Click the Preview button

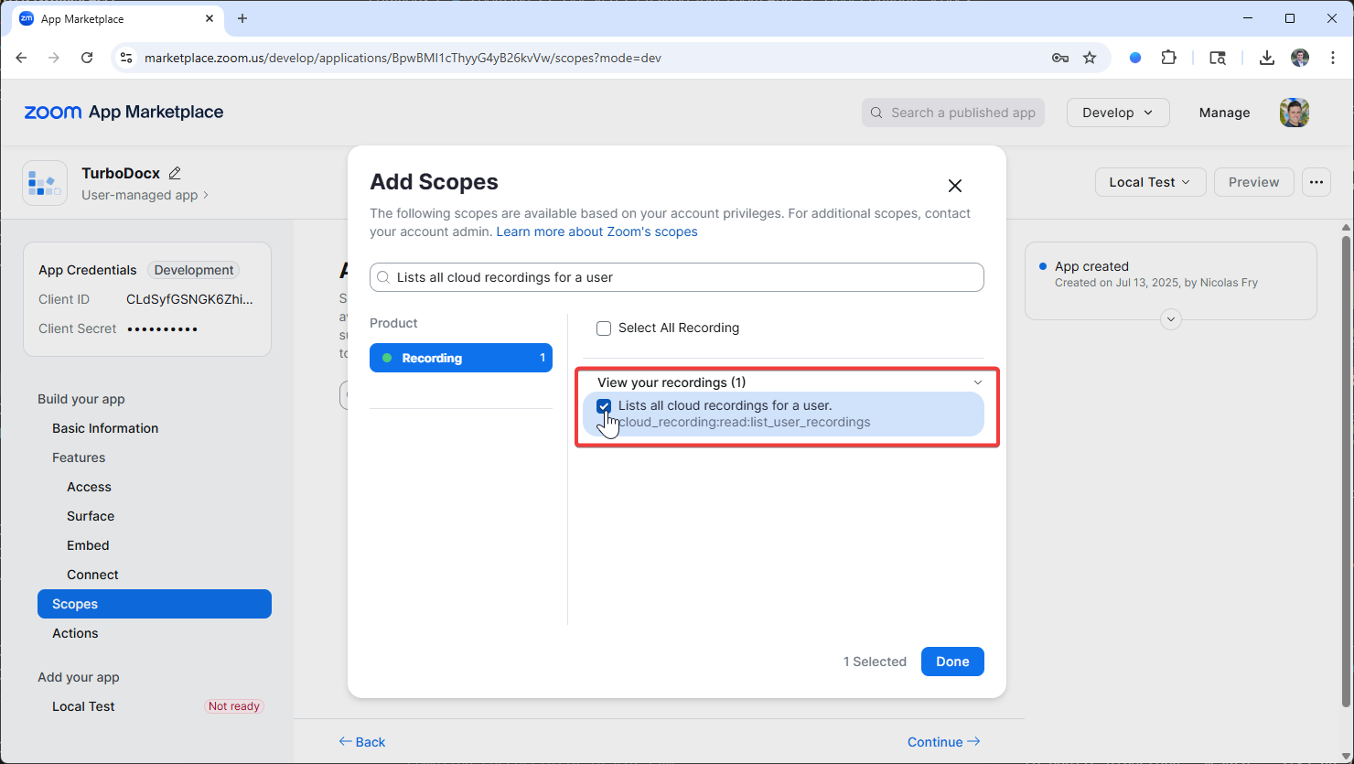[x=1253, y=182]
